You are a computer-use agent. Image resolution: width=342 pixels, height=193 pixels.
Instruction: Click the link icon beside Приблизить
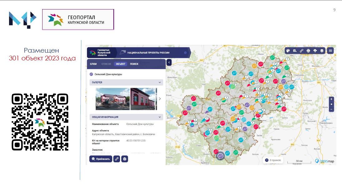(117, 159)
